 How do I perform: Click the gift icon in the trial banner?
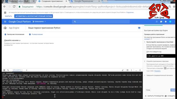coord(5,13)
